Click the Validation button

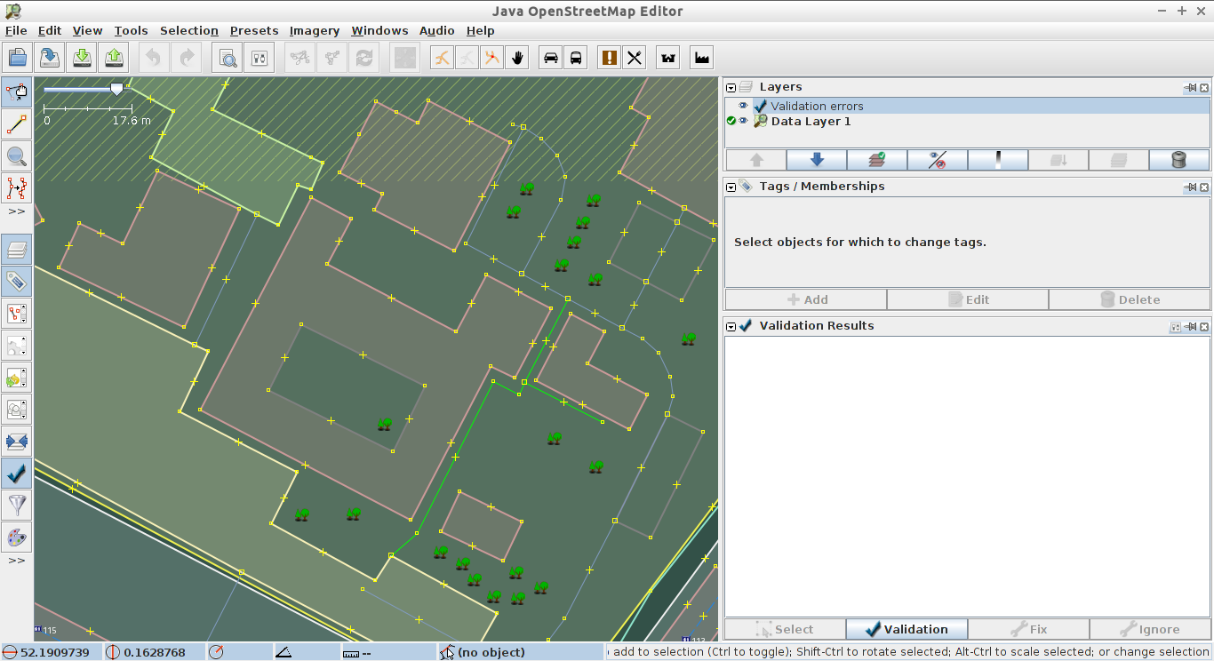(x=907, y=629)
